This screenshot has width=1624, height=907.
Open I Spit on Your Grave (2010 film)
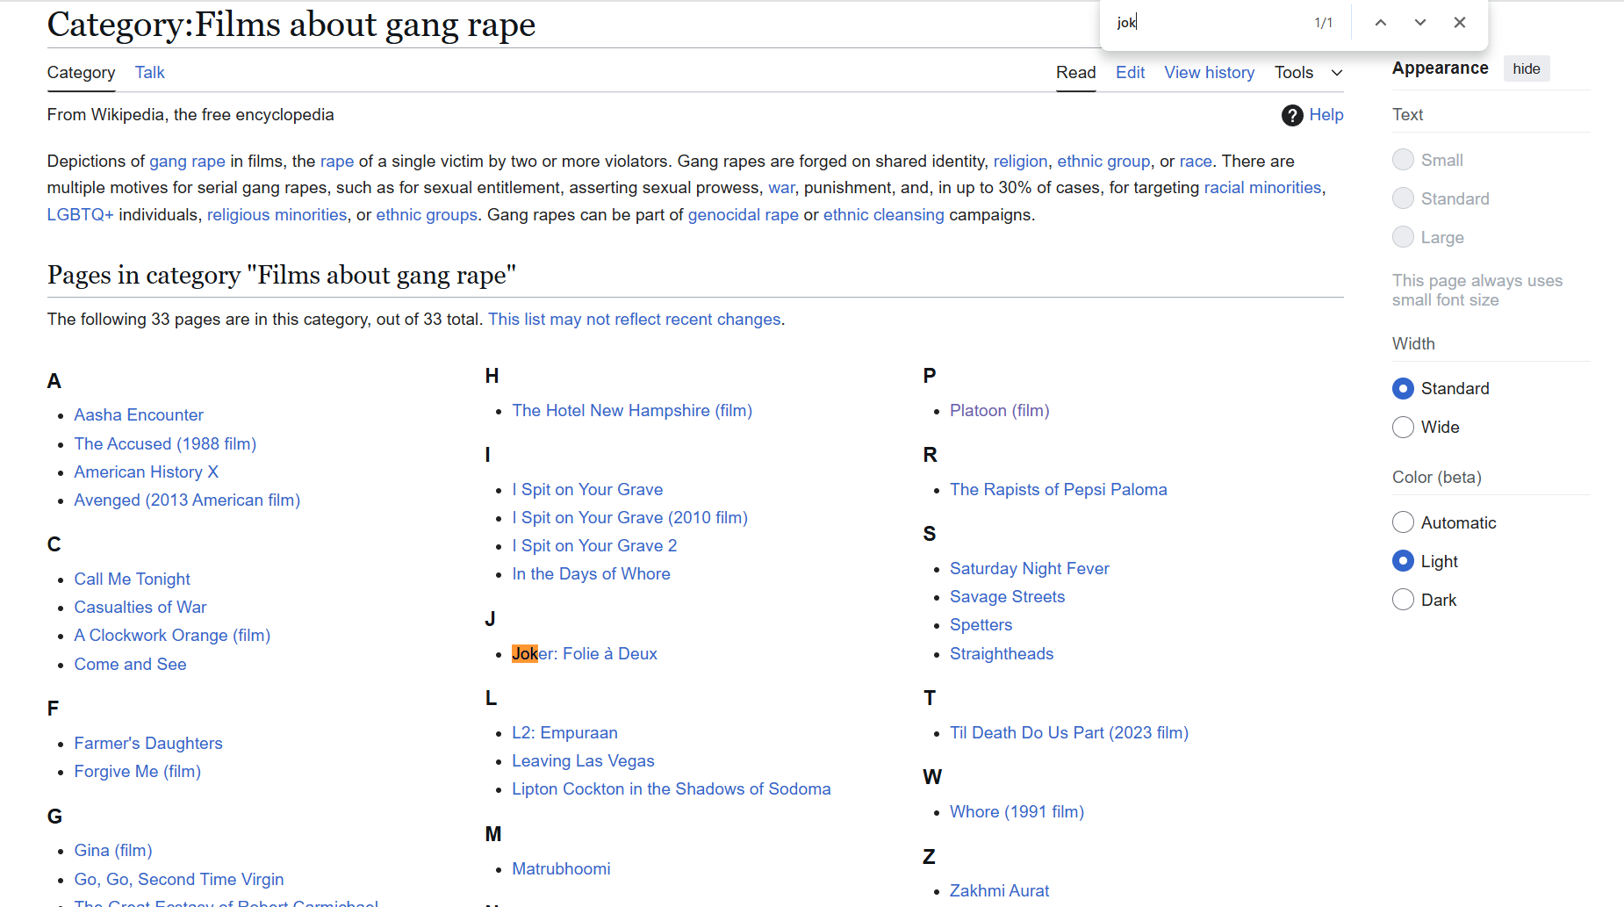coord(629,518)
